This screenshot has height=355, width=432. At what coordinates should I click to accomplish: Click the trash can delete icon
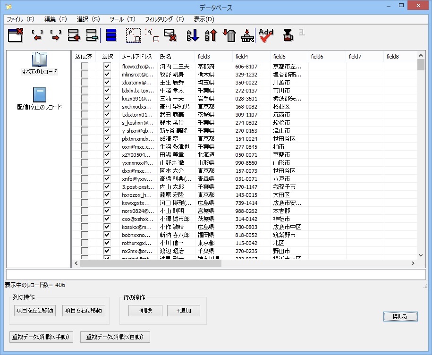tap(229, 35)
